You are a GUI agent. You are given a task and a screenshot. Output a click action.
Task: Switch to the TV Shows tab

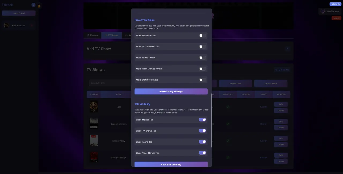tap(111, 35)
